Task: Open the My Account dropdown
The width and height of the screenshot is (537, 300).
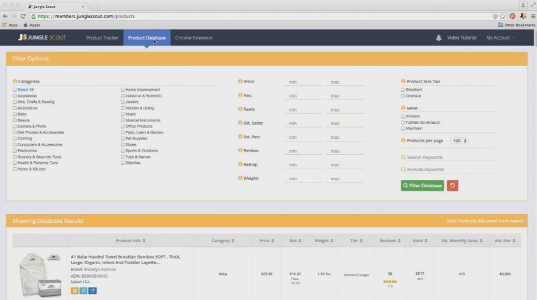Action: (x=500, y=38)
